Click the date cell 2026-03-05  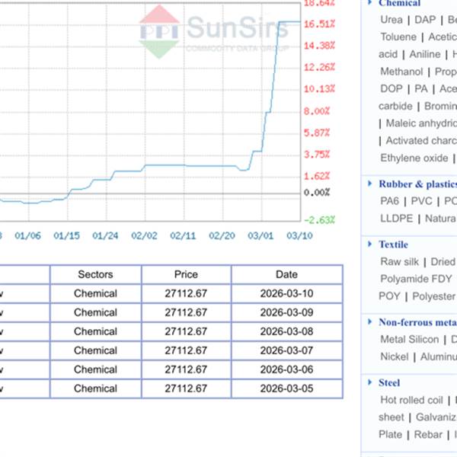pos(286,388)
